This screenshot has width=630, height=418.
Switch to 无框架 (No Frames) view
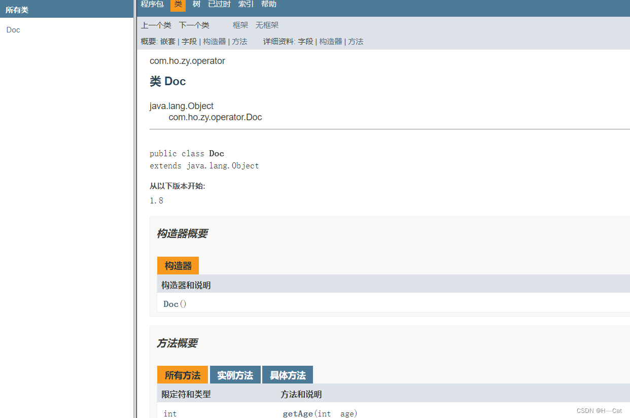point(267,24)
